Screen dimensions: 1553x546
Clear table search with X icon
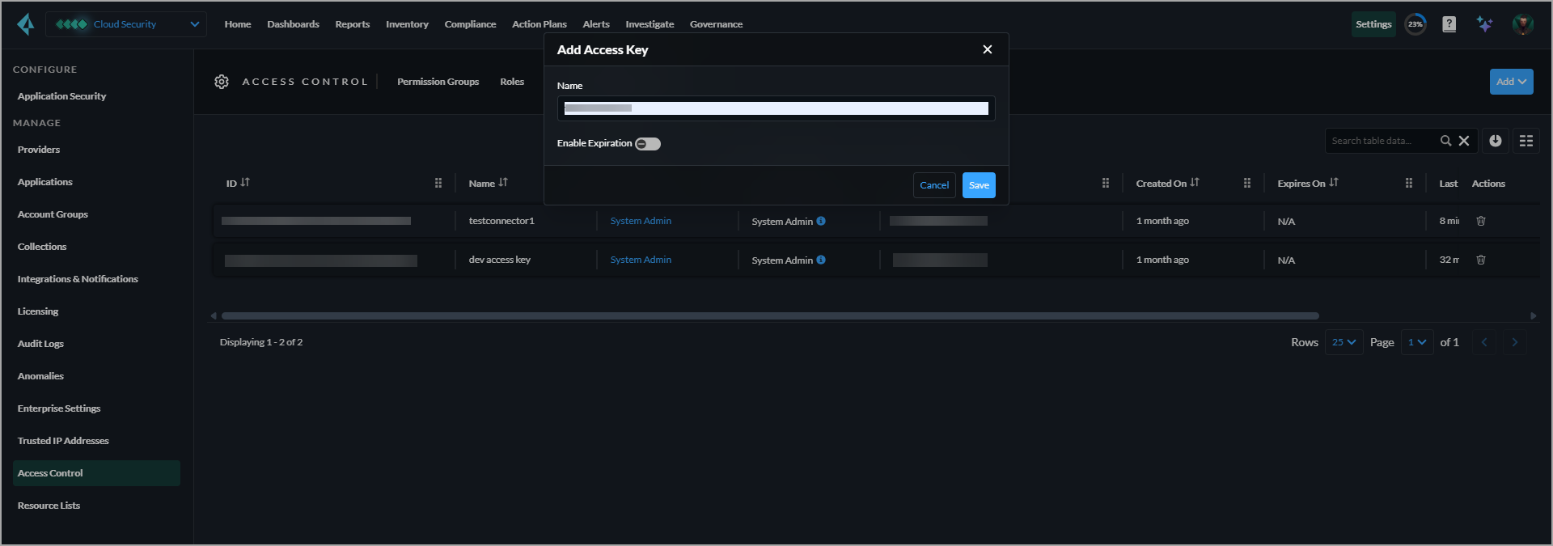point(1464,141)
